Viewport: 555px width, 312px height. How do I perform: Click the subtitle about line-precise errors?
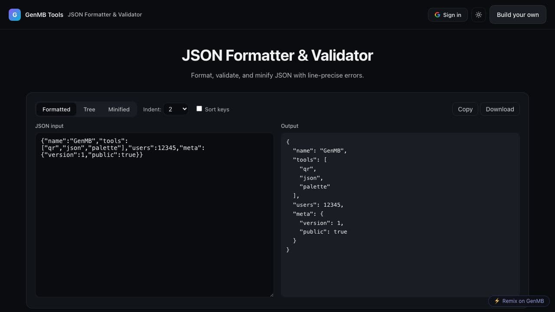pyautogui.click(x=277, y=75)
